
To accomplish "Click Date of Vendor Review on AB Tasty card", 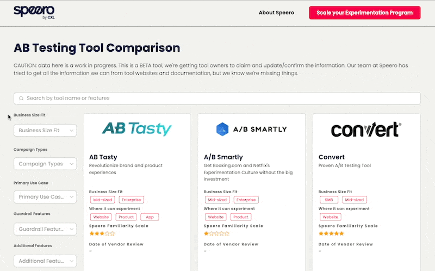I will tap(116, 244).
